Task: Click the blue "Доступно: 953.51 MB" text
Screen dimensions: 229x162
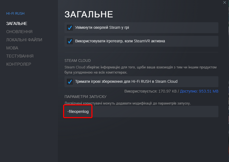Action: point(199,91)
